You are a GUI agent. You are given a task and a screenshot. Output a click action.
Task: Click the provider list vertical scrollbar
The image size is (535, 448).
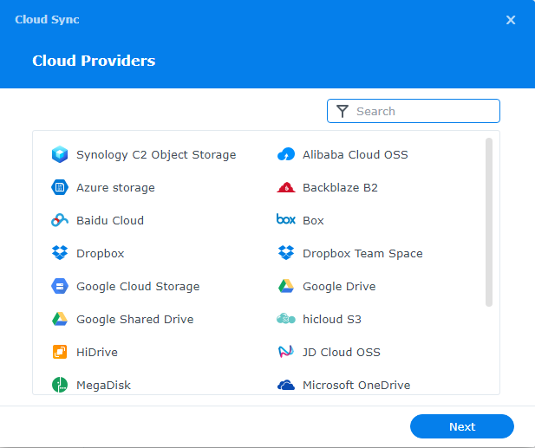[489, 222]
